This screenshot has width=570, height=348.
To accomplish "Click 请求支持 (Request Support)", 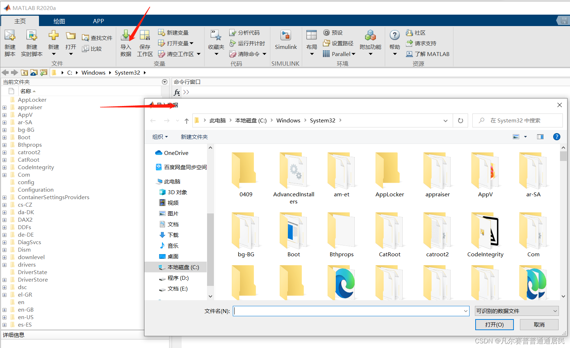I will [422, 43].
